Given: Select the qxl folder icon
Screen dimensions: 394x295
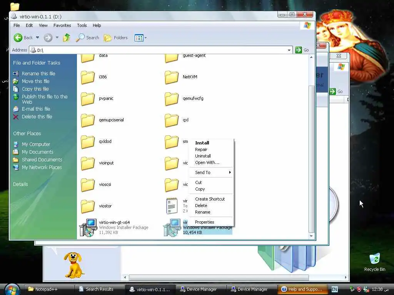Looking at the screenshot, I should pyautogui.click(x=172, y=120).
